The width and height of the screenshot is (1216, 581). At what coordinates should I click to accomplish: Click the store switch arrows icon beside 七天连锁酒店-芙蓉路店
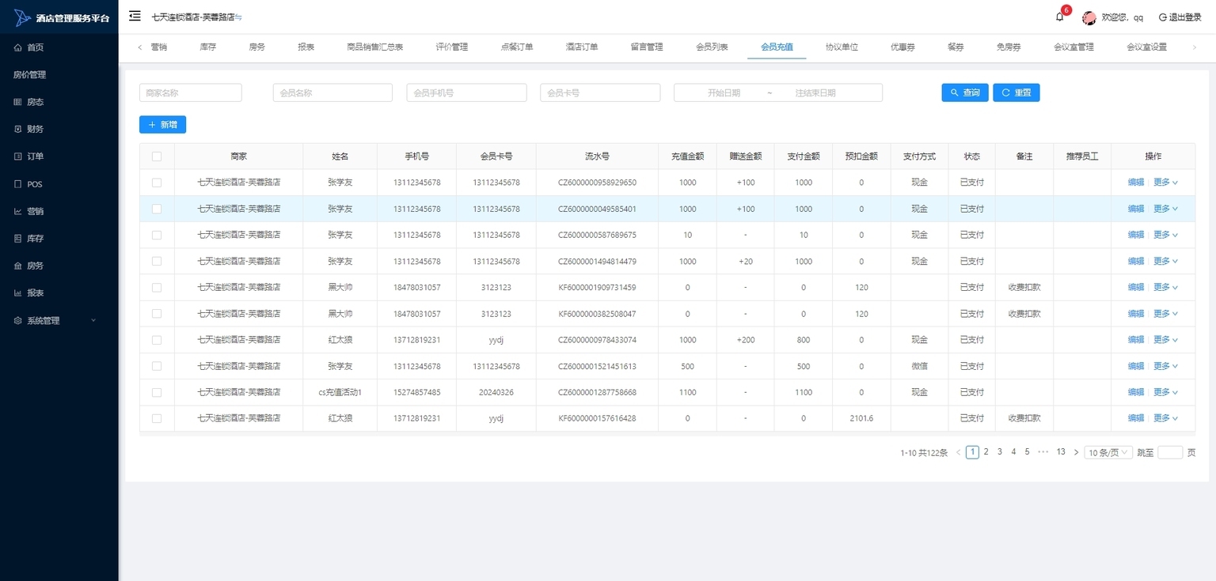point(239,17)
